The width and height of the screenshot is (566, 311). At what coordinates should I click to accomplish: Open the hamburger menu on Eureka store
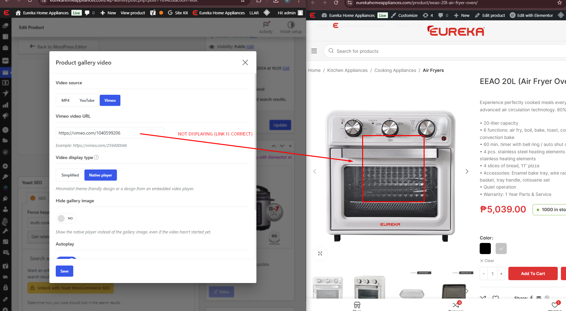(x=314, y=51)
